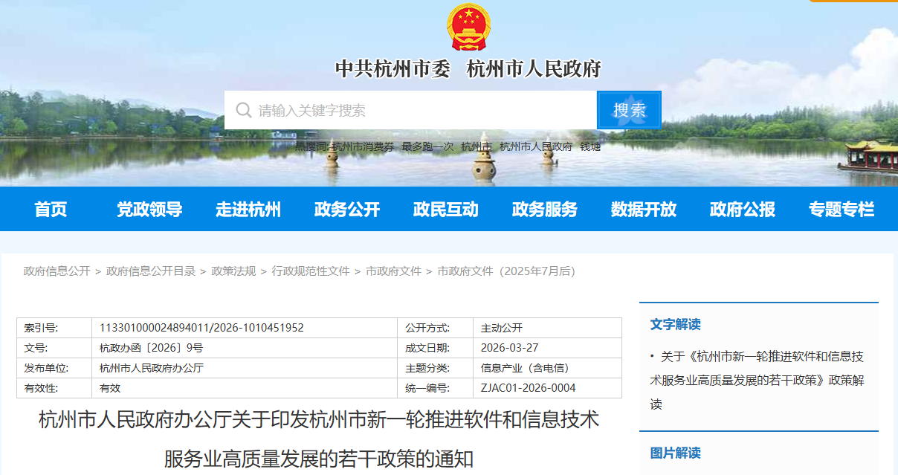Open 政务服务 navigation item

coord(545,210)
